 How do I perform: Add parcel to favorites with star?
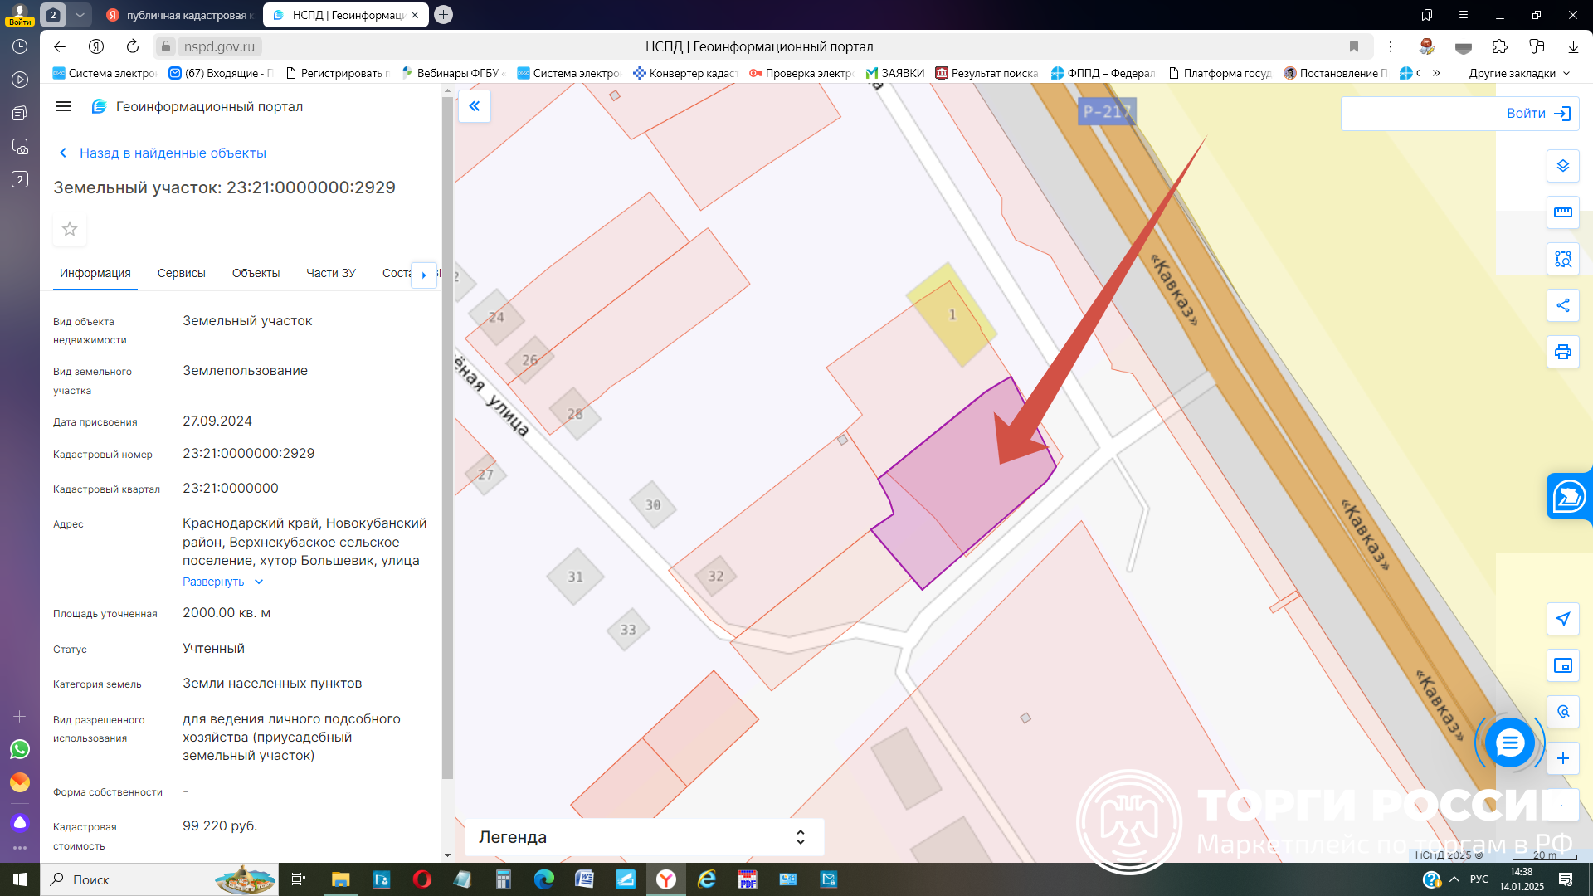tap(70, 229)
